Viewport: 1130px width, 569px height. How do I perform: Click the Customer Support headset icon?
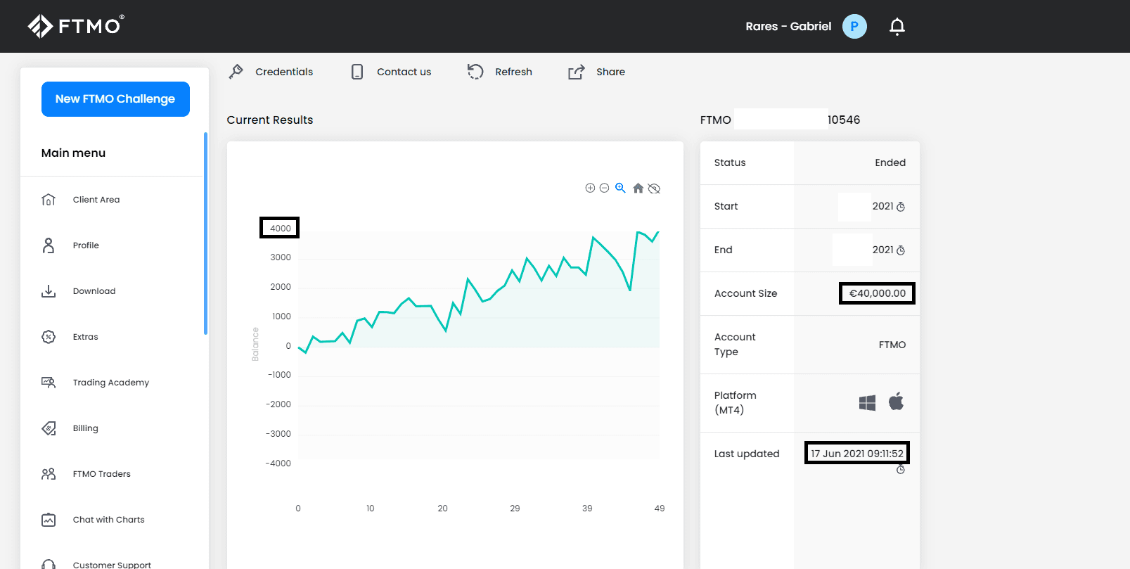pyautogui.click(x=49, y=564)
